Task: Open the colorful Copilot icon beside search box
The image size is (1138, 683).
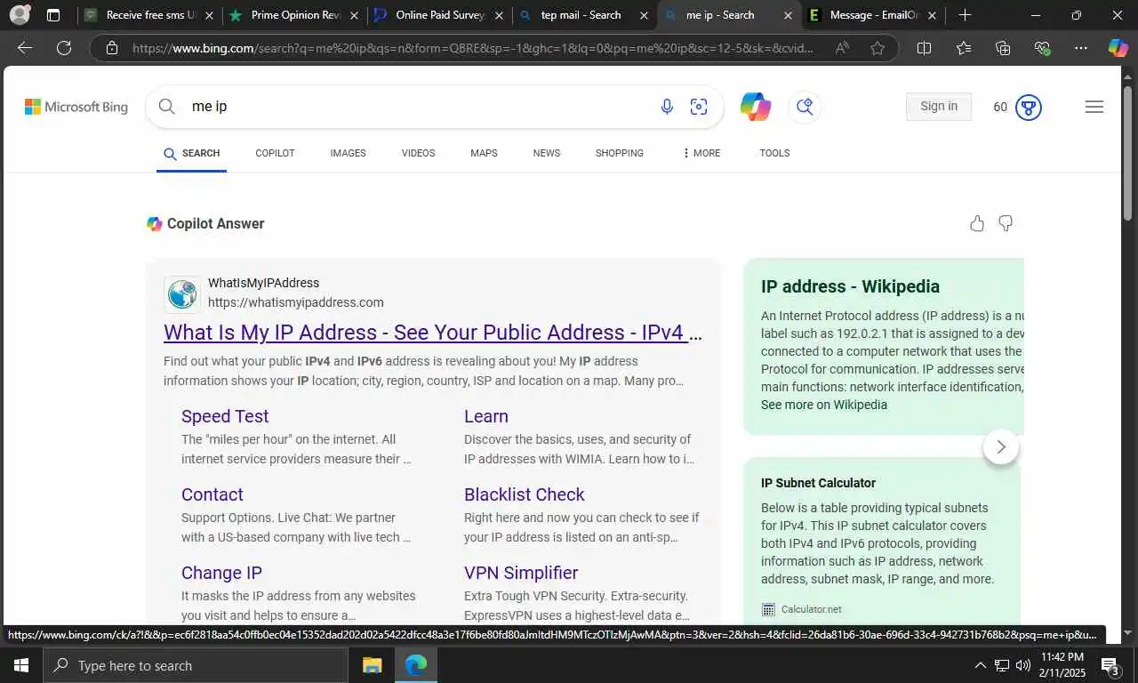Action: 755,107
